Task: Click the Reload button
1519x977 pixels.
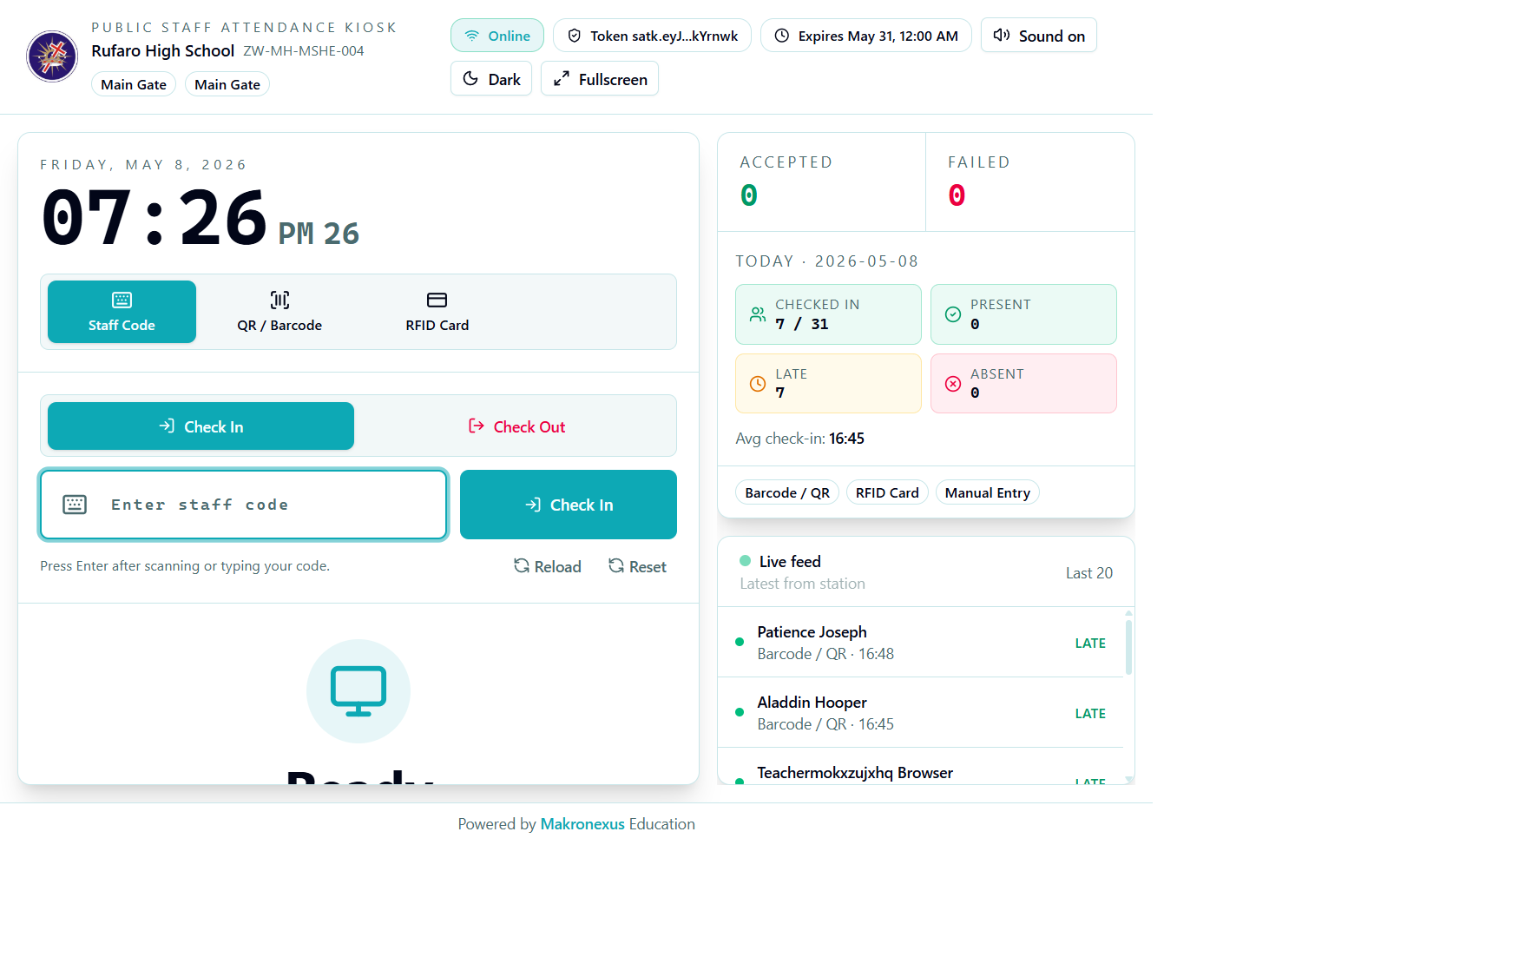Action: coord(547,566)
